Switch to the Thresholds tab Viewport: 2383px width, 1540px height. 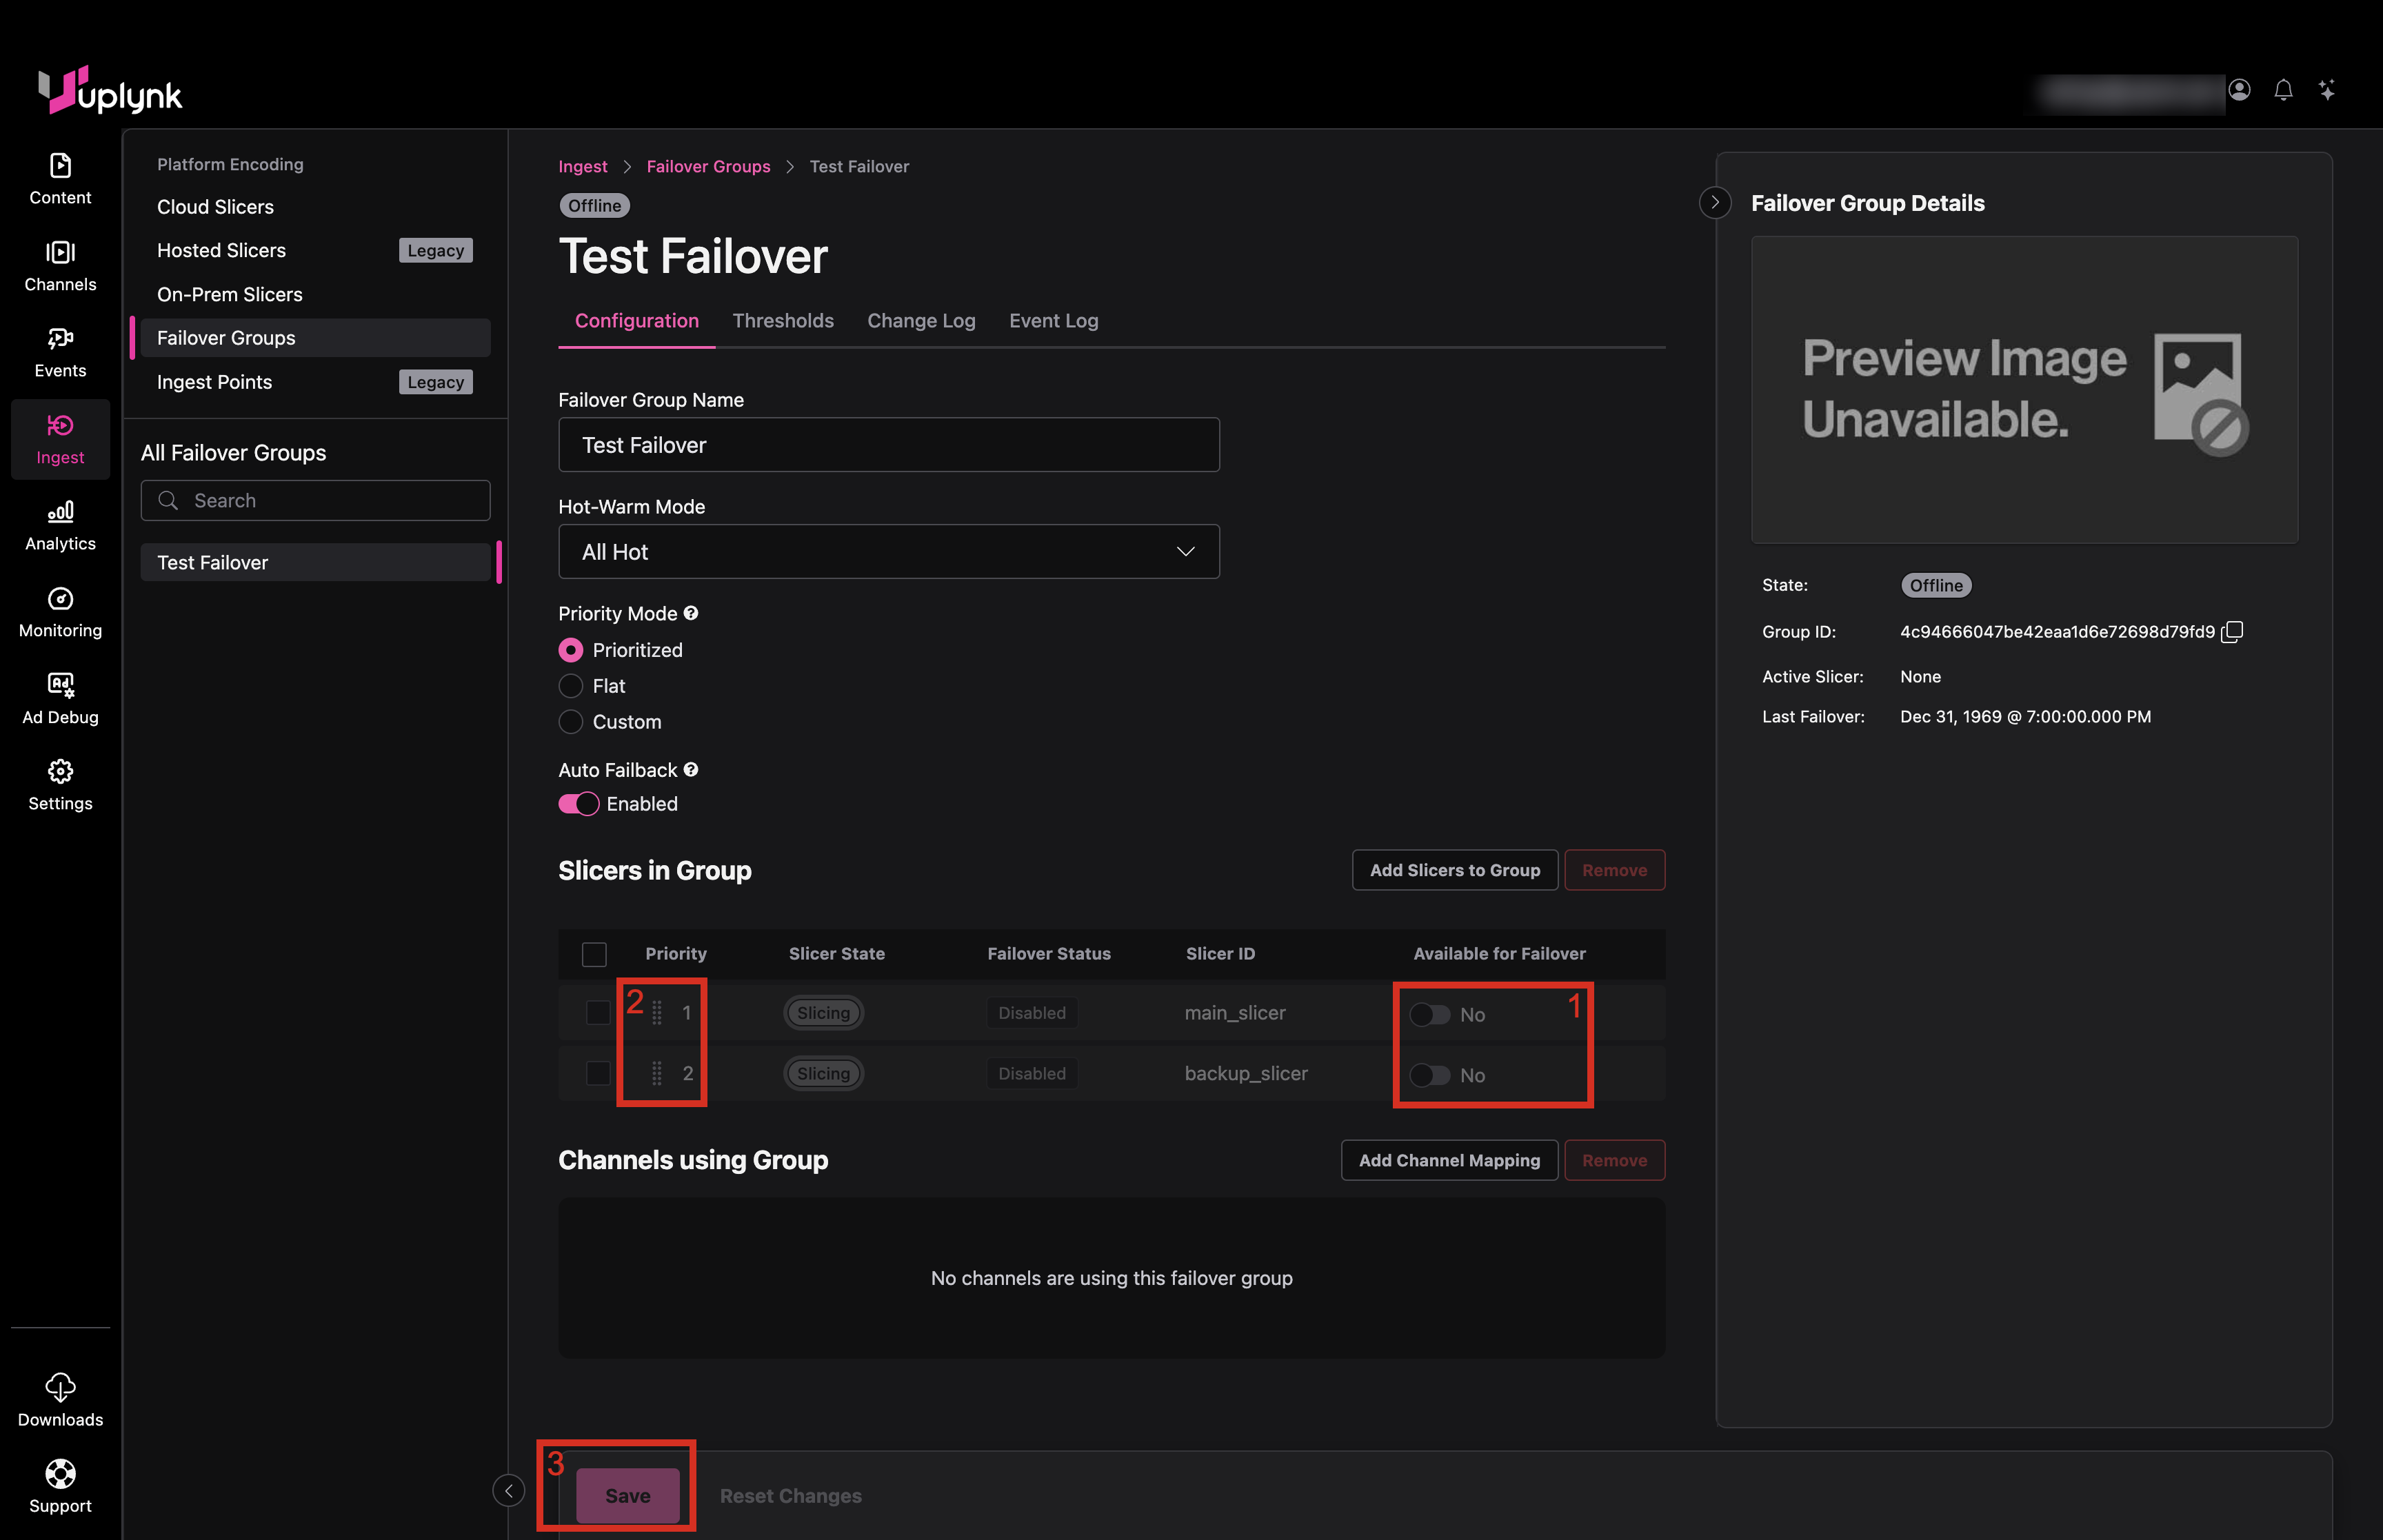coord(782,321)
